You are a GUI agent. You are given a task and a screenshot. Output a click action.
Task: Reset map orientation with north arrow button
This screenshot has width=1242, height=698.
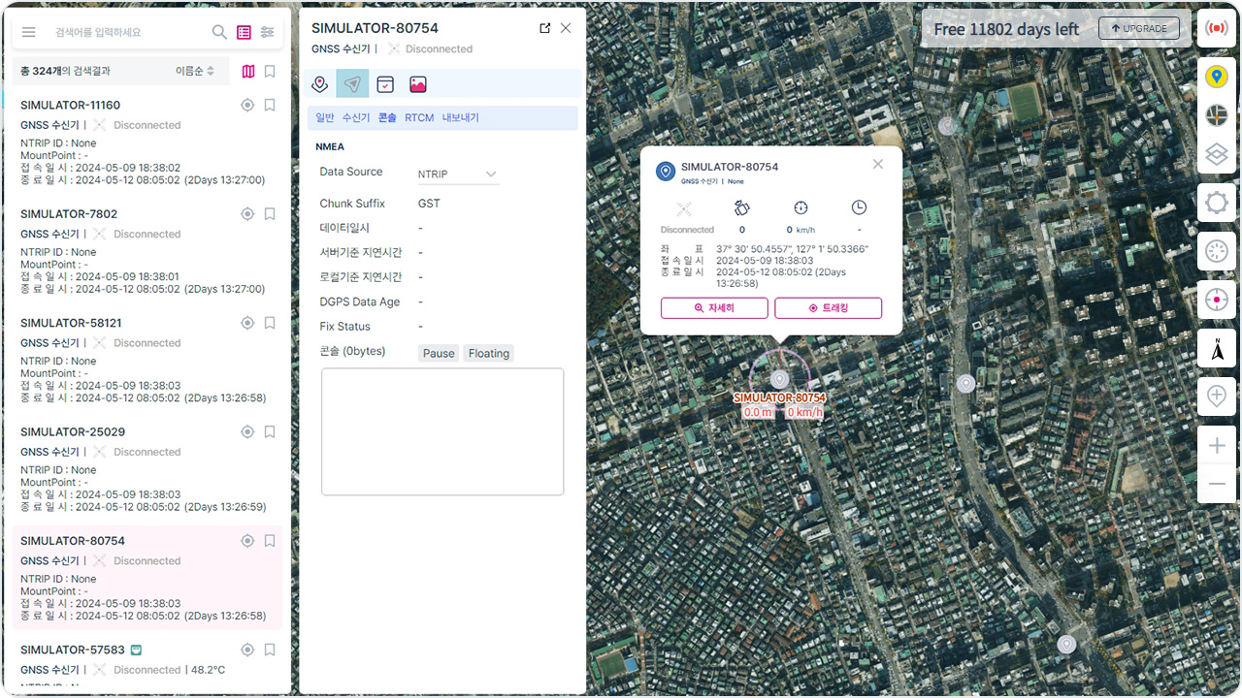point(1217,348)
